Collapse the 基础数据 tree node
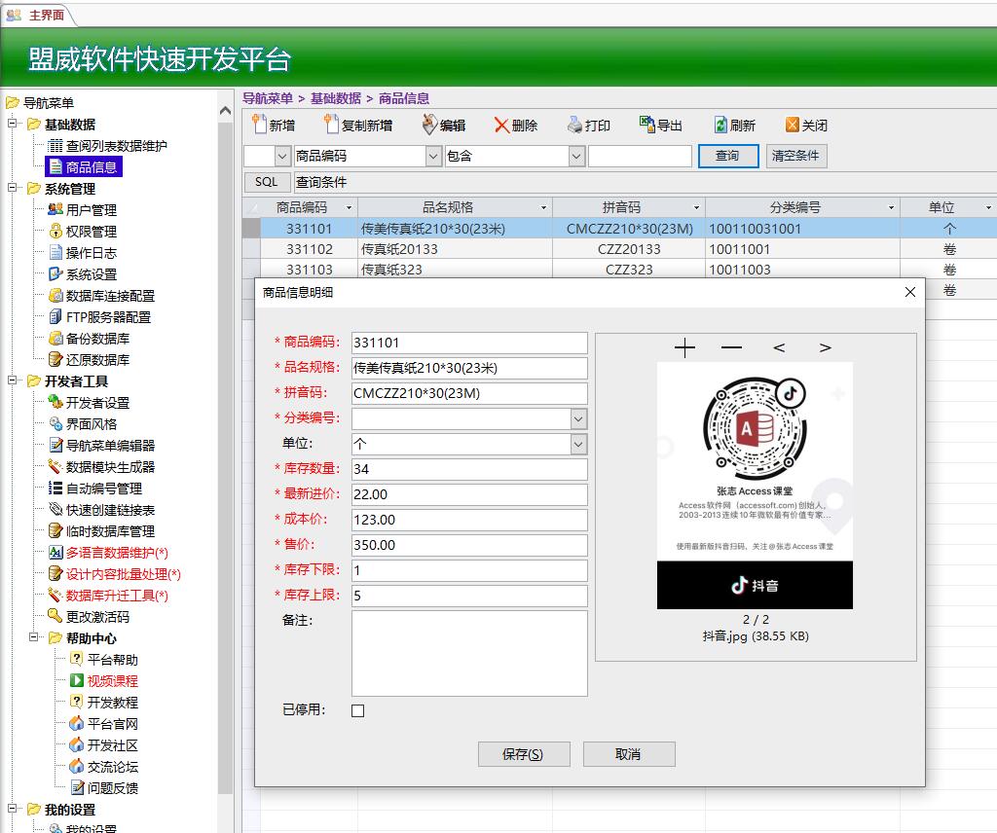The image size is (997, 833). coord(12,124)
